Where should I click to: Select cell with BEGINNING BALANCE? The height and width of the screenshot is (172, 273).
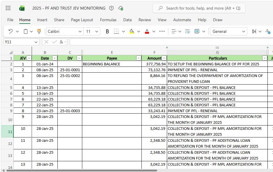pos(112,64)
